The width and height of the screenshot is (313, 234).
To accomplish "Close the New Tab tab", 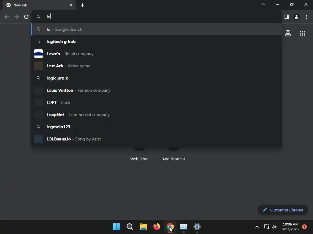I will (71, 5).
